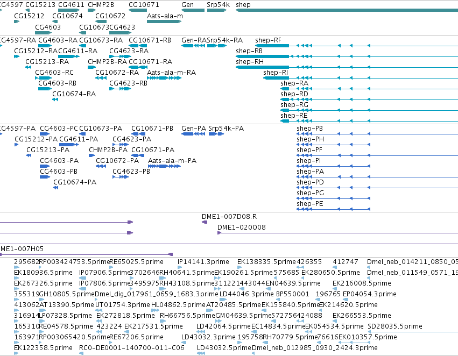Click the Srp54k gene label

[218, 5]
